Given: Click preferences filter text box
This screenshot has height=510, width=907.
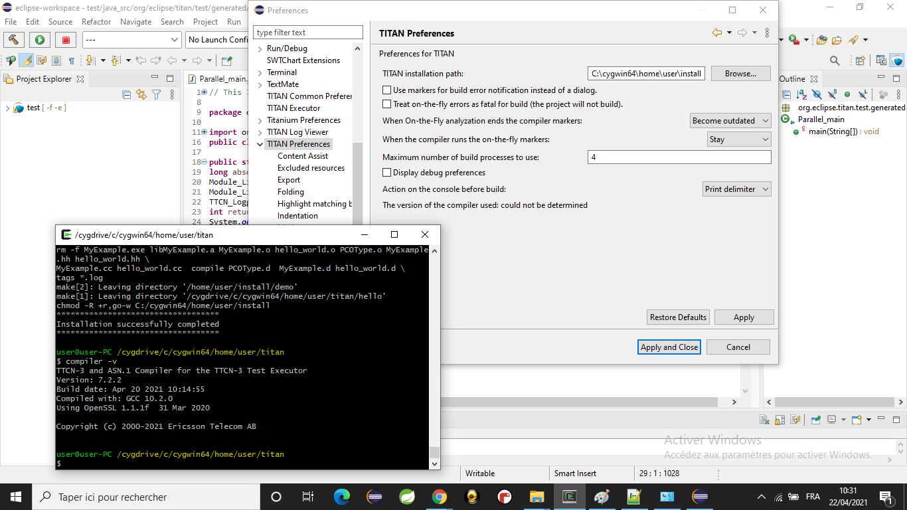Looking at the screenshot, I should pos(308,33).
